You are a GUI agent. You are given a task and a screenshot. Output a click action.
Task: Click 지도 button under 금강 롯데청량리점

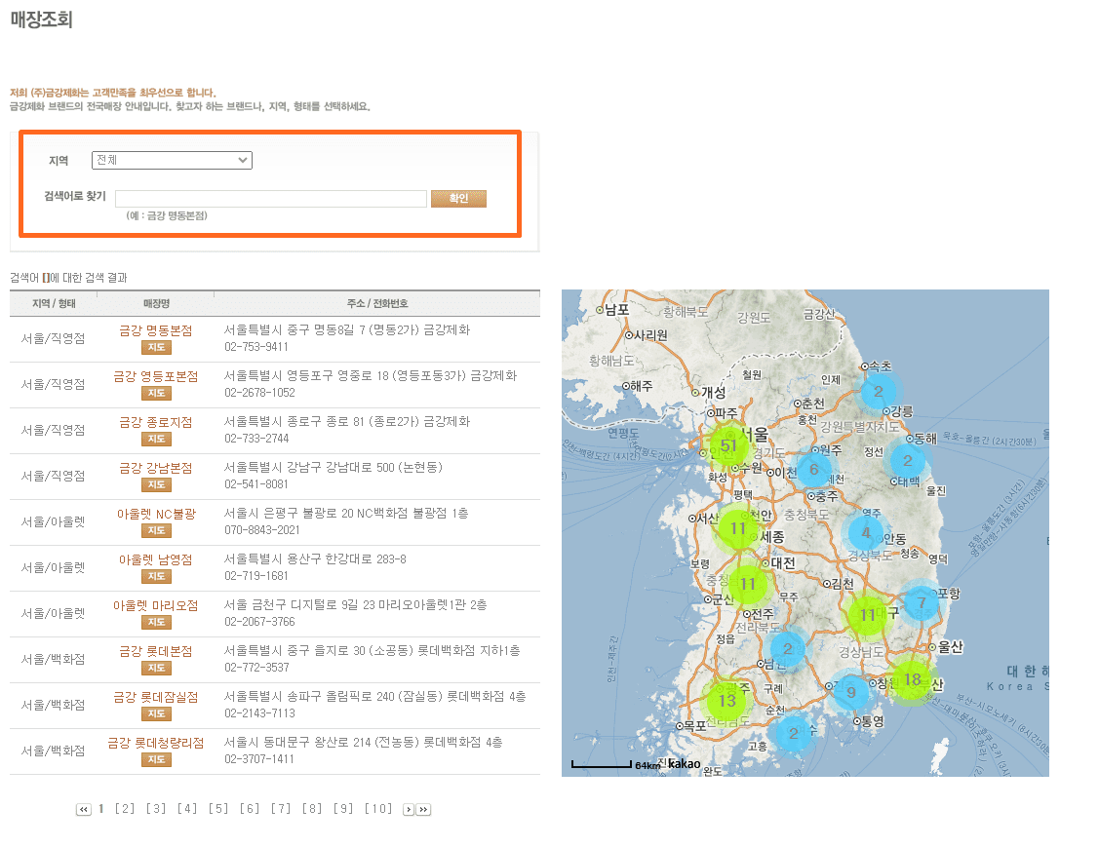(156, 760)
